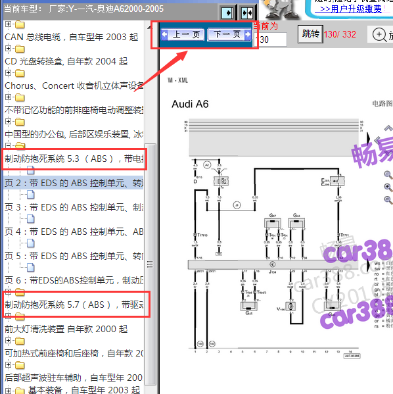Click folder icon above 后部超声波驻车辅助 row
The height and width of the screenshot is (394, 393).
20,365
